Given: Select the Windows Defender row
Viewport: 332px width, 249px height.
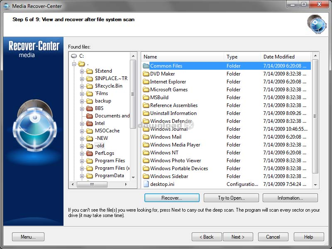Looking at the screenshot, I should 226,121.
